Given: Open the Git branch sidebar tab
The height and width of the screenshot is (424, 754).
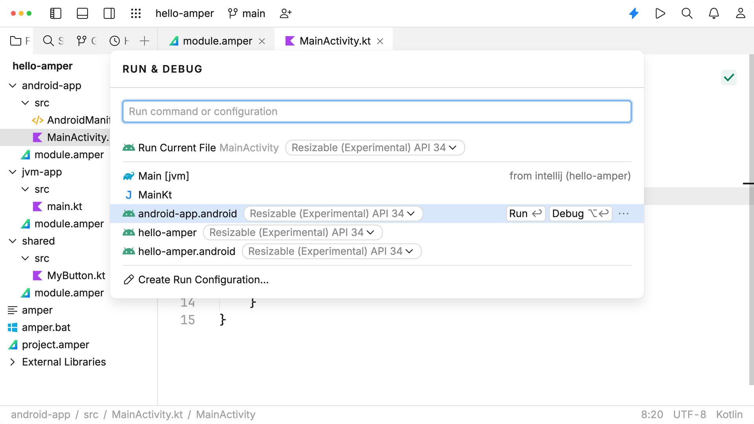Looking at the screenshot, I should point(86,41).
